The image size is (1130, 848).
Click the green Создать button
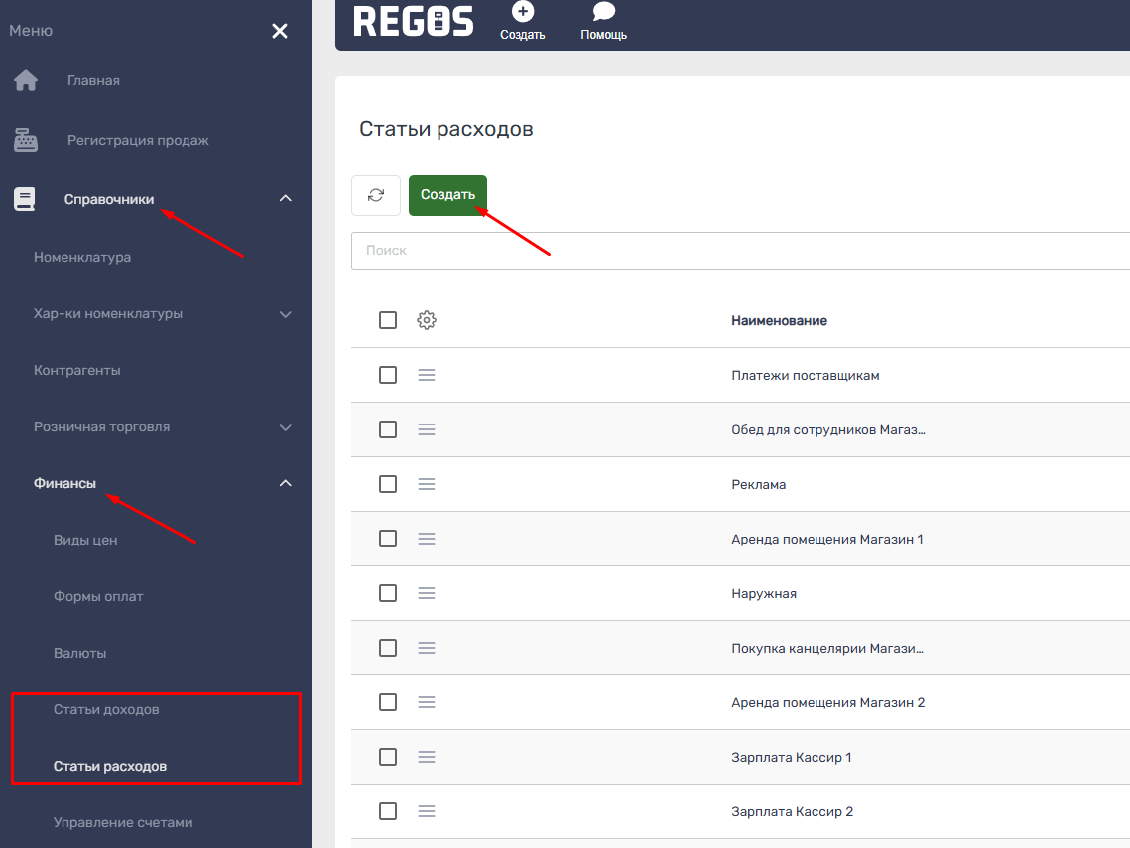[x=447, y=195]
